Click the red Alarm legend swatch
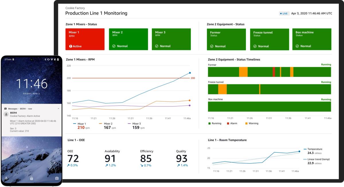Screen dimensions: 344x187 (228, 123)
